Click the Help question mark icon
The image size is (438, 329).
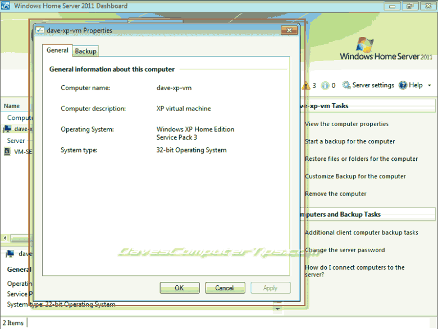click(x=403, y=85)
